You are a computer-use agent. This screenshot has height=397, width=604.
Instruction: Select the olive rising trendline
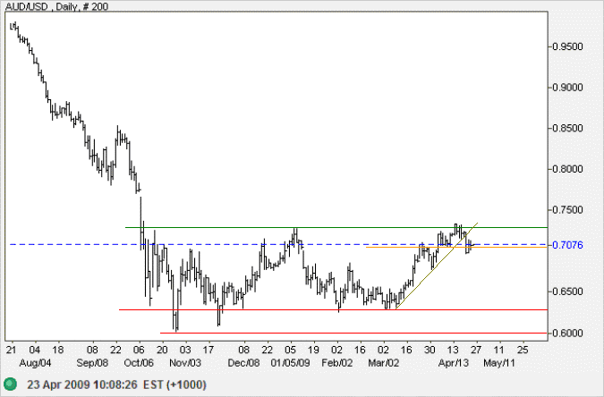tap(437, 266)
